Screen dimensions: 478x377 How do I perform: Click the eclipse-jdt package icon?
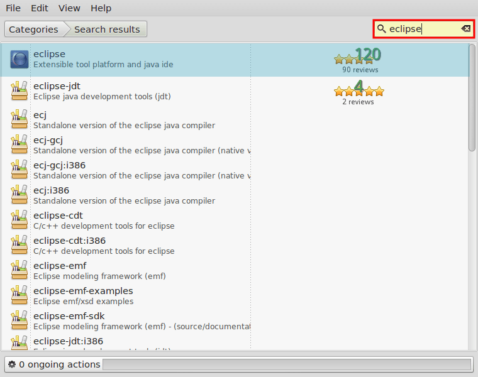pos(19,90)
